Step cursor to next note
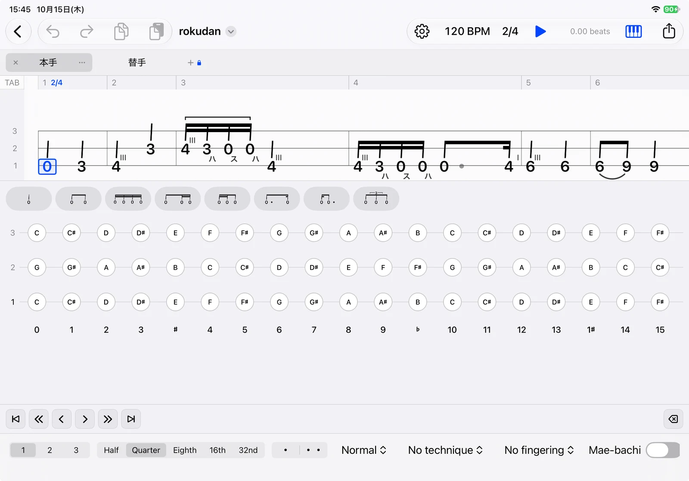 (85, 419)
